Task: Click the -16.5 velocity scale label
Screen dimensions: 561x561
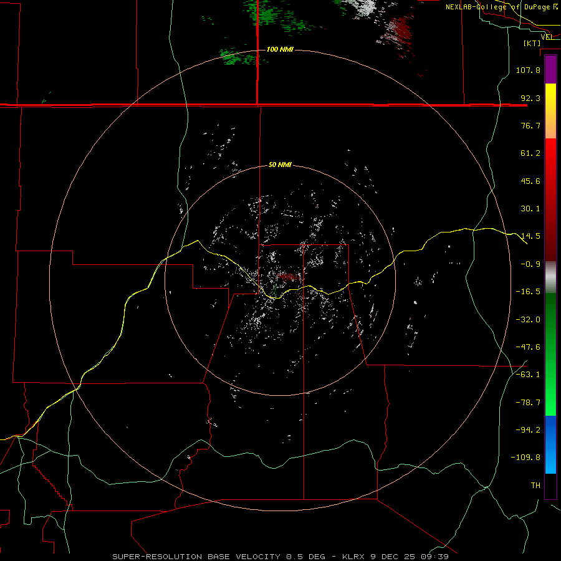Action: 528,292
